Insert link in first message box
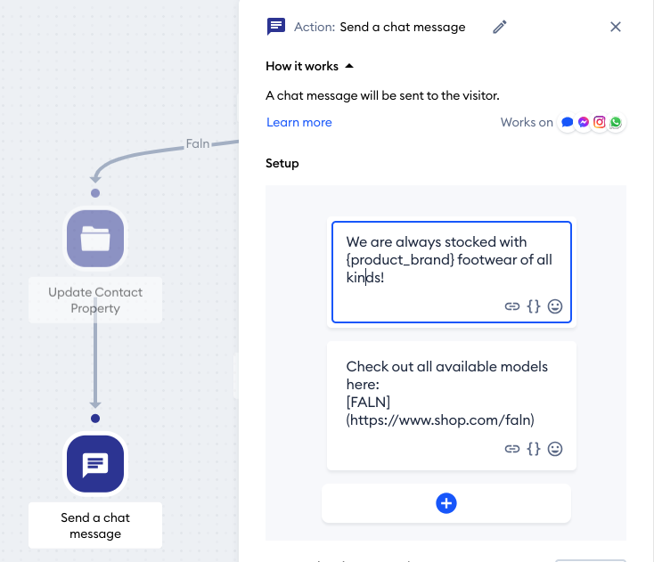654x562 pixels. (x=512, y=306)
